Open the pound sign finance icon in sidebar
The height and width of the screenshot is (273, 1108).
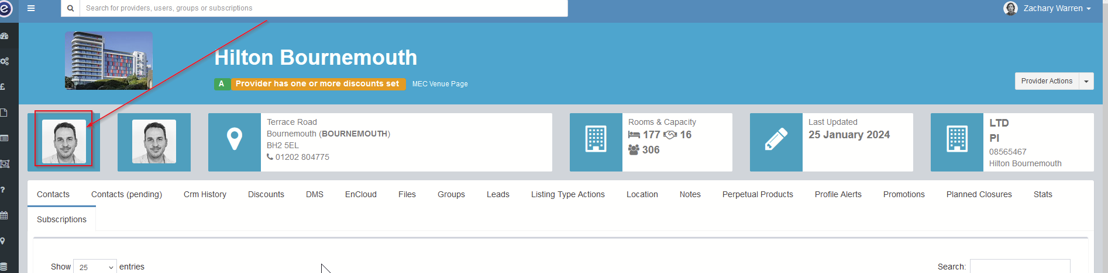point(3,87)
